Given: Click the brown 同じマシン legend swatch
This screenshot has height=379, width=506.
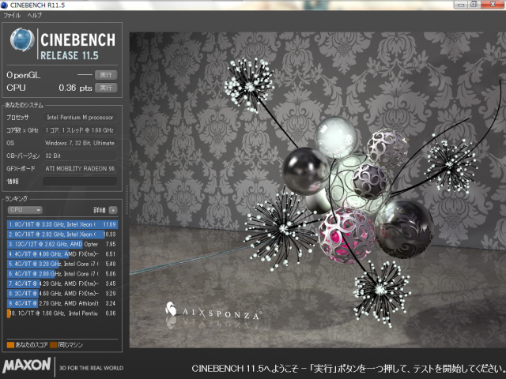Looking at the screenshot, I should click(54, 345).
